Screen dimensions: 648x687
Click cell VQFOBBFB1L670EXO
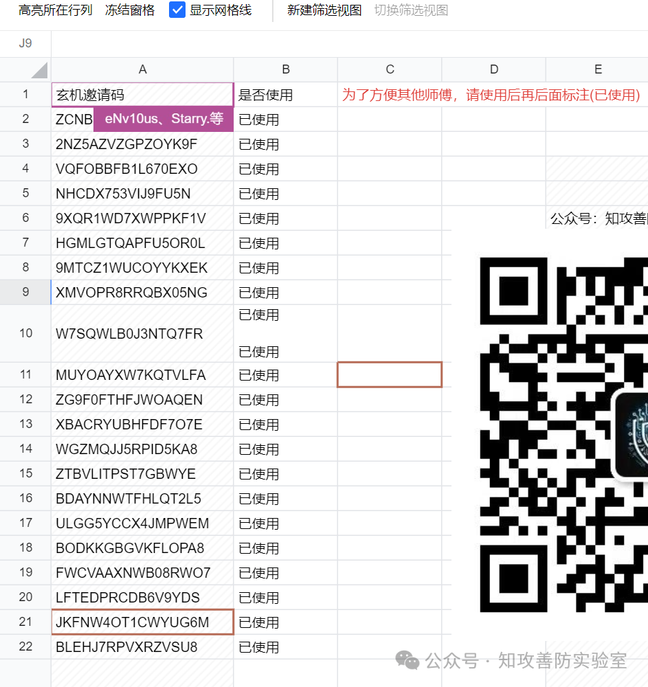pos(142,169)
